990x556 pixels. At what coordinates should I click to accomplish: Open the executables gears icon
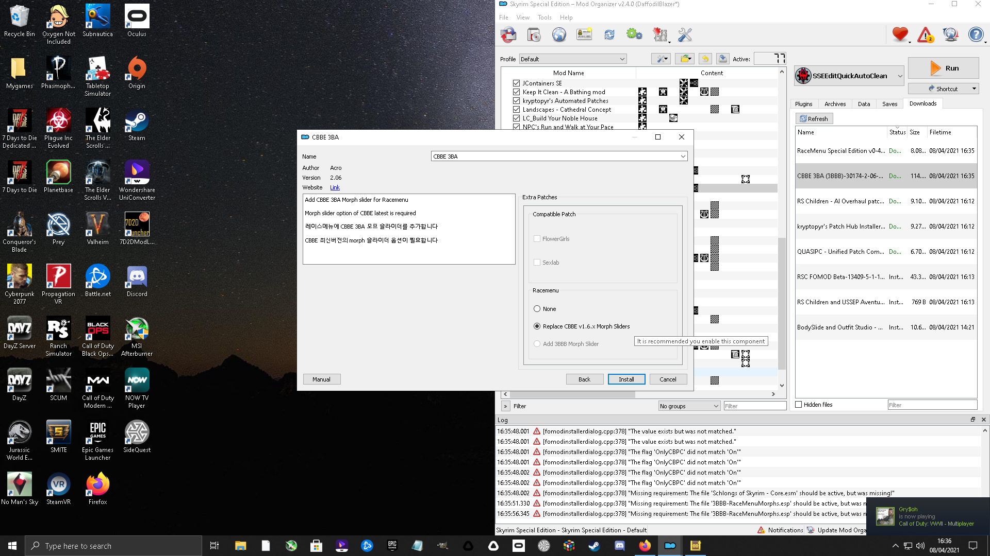pyautogui.click(x=634, y=35)
